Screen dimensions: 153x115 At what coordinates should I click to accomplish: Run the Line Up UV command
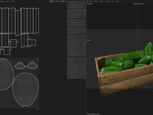pos(76,41)
